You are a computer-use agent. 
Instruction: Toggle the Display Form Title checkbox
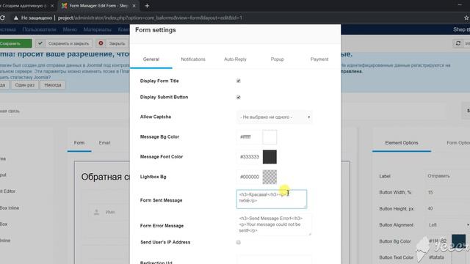[238, 81]
